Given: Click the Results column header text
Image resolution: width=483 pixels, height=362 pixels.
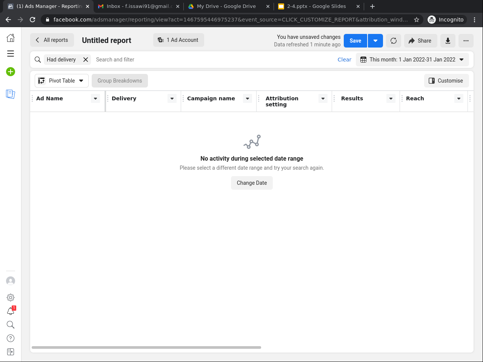Looking at the screenshot, I should pos(352,98).
